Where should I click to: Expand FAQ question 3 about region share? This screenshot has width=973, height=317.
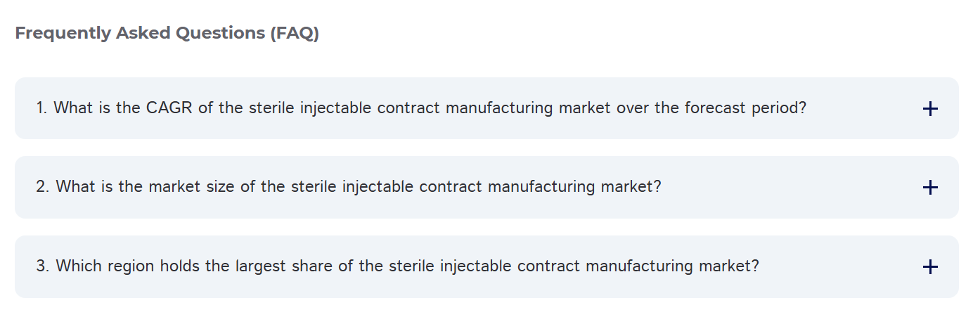coord(487,266)
